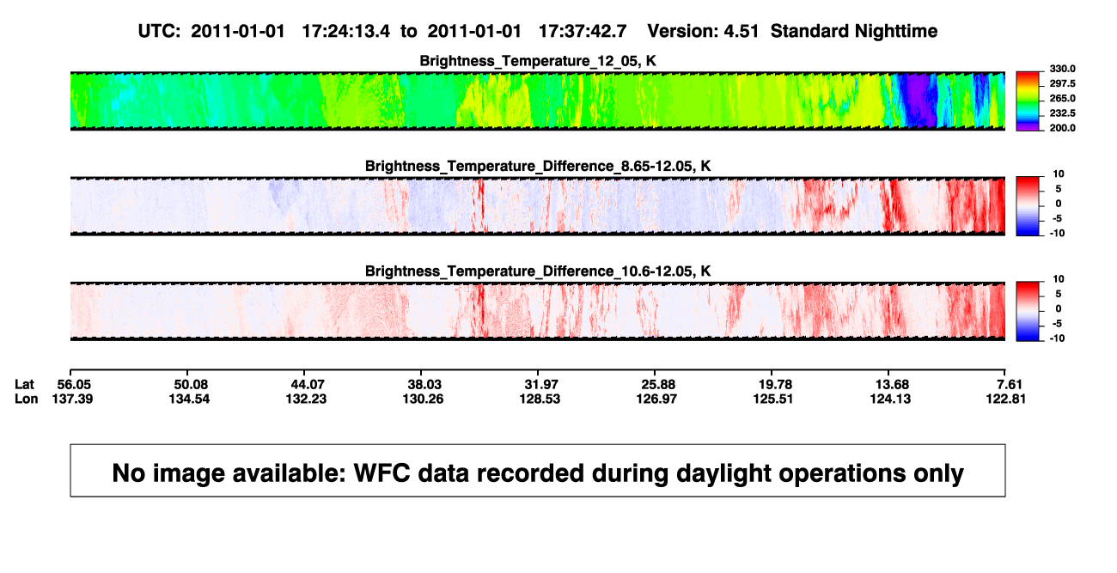The height and width of the screenshot is (573, 1117).
Task: Click latitude value "13.68"
Action: coord(891,384)
